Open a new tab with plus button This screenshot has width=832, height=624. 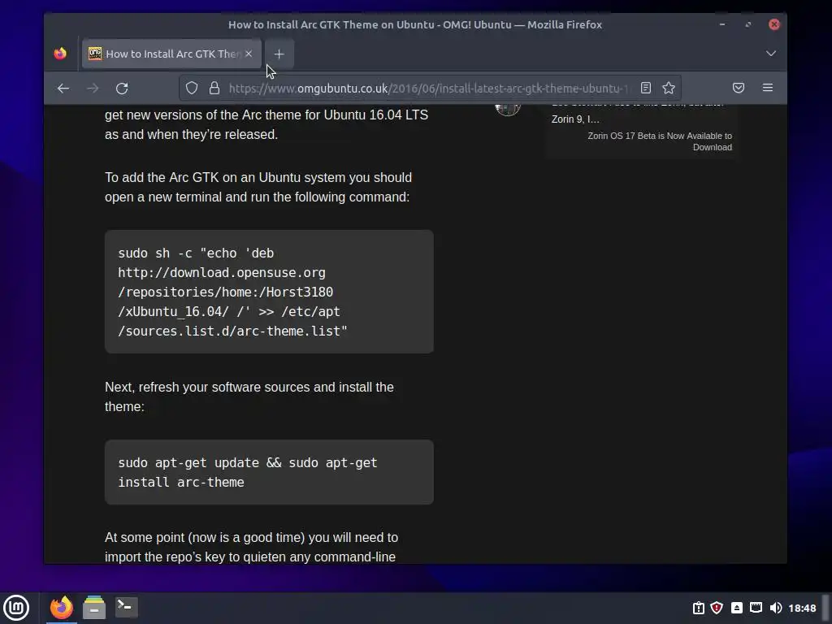point(279,54)
